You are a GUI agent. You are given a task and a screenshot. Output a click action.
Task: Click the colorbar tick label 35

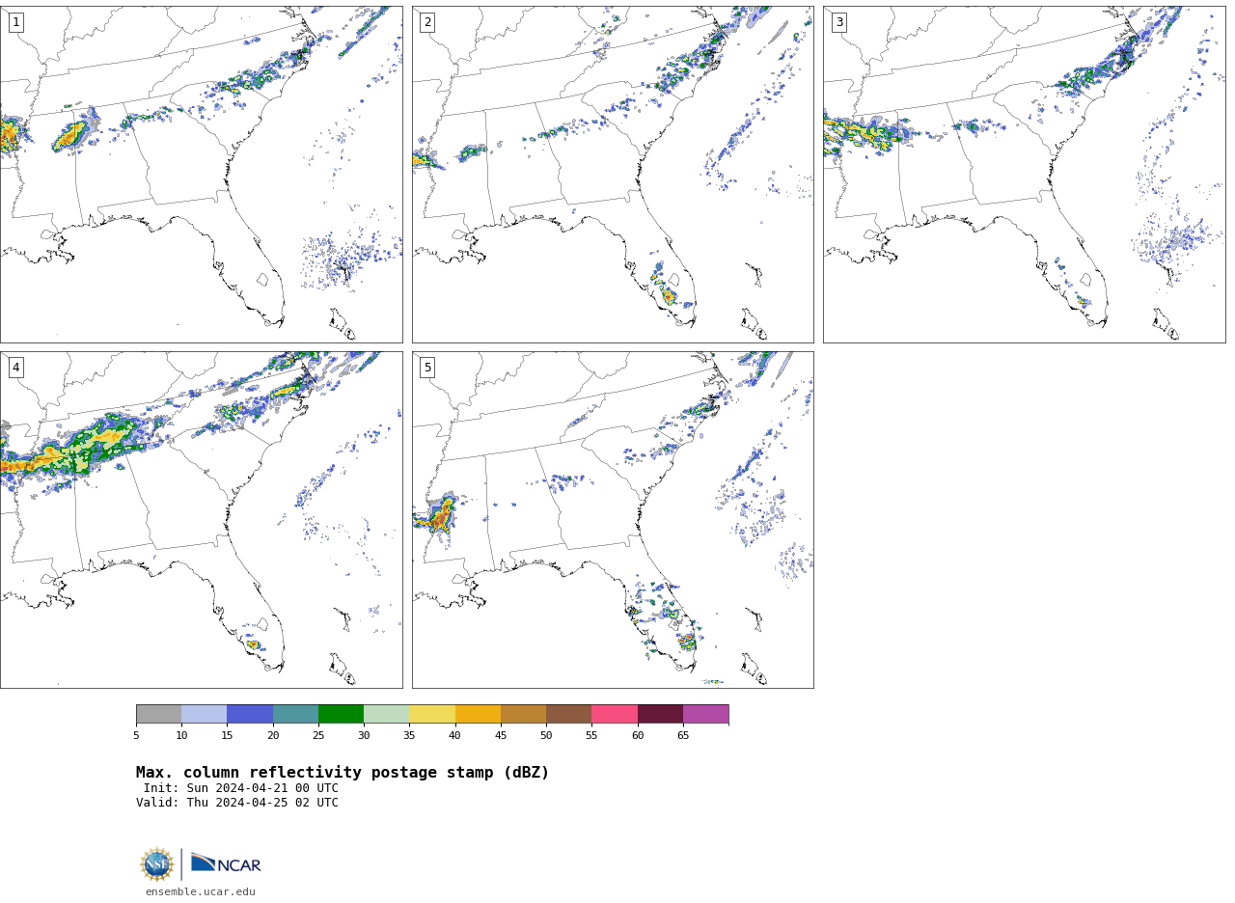tap(409, 736)
